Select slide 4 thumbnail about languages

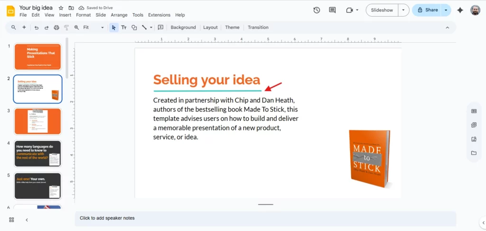click(37, 153)
